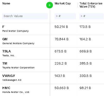Open Ford Motor Company details
The width and height of the screenshot is (104, 96).
(15, 31)
